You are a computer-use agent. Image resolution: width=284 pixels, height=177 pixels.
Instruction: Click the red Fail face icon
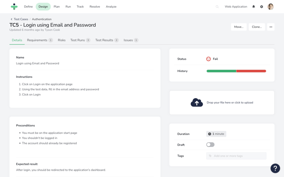pos(209,59)
